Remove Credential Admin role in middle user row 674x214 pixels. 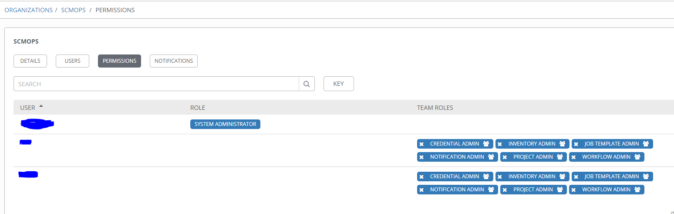421,144
